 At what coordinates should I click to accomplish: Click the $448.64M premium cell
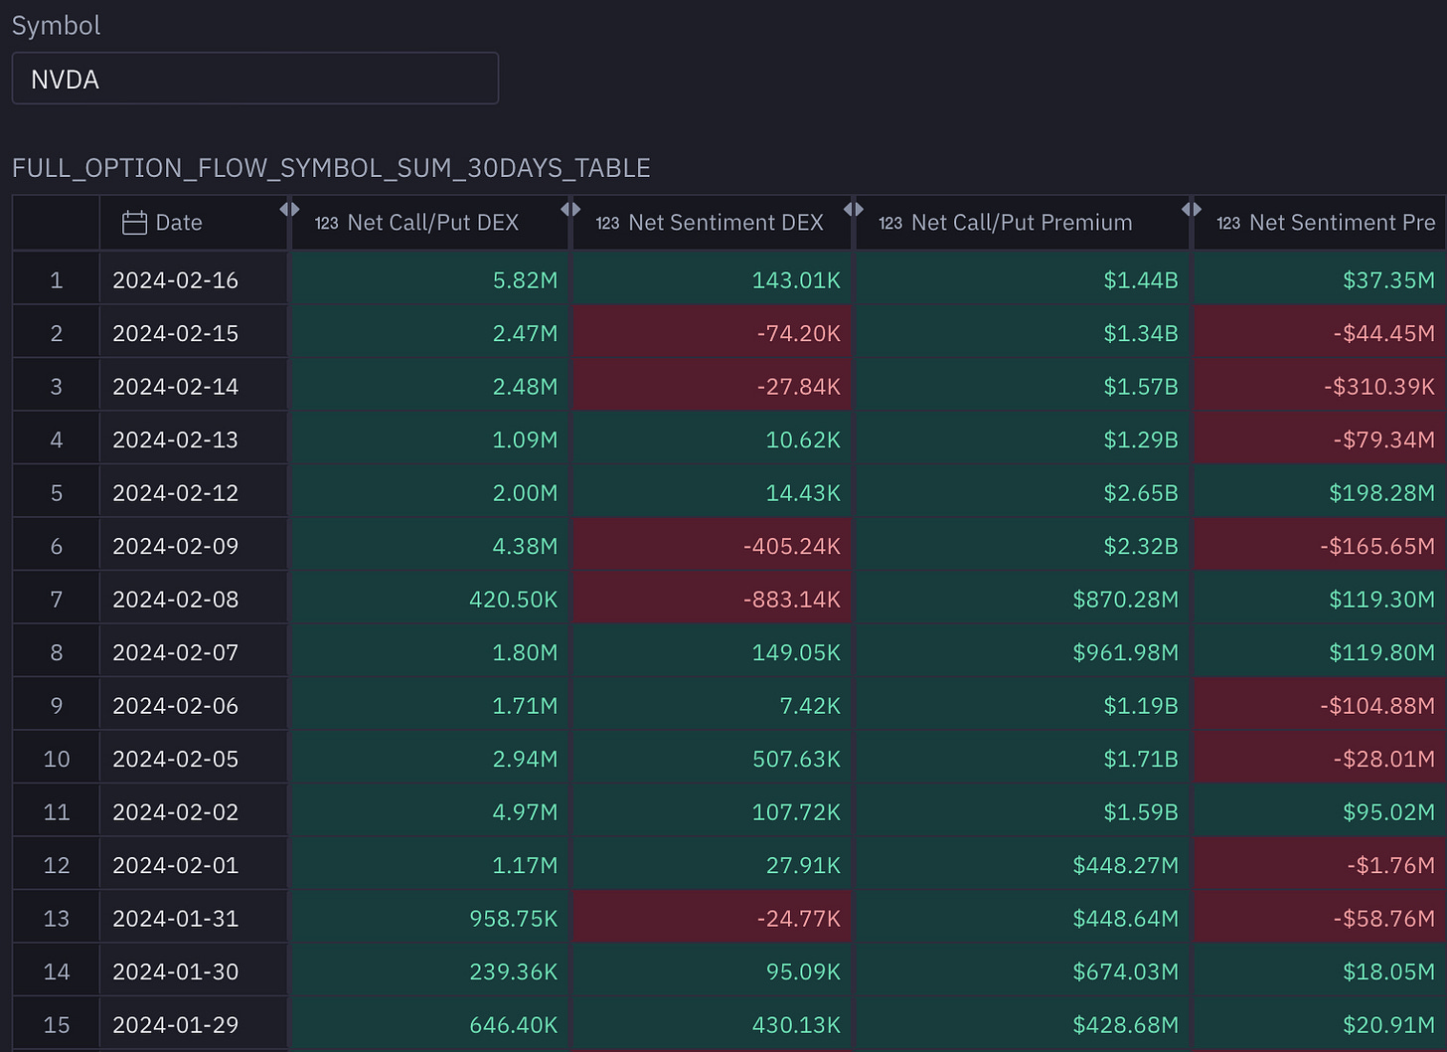pos(1023,919)
